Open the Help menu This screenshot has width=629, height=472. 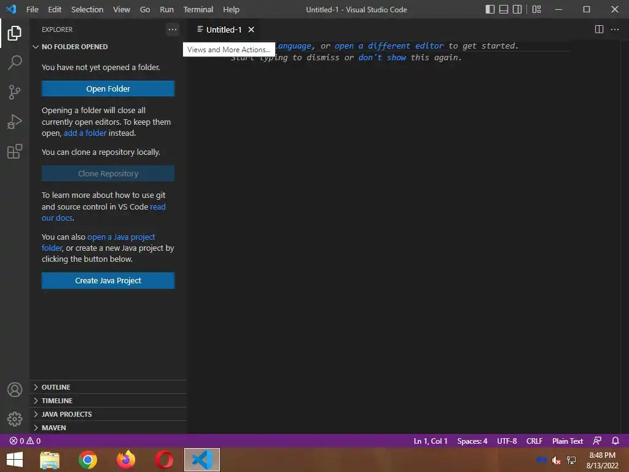pyautogui.click(x=231, y=9)
